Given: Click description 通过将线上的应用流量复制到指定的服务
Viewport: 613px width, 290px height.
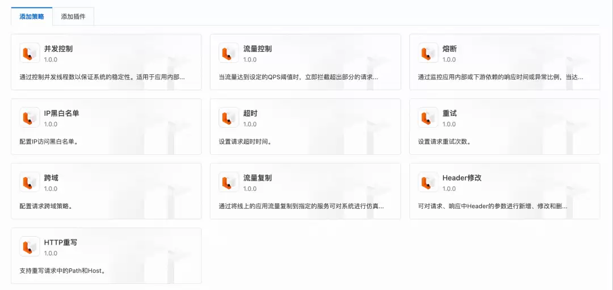Looking at the screenshot, I should click(301, 206).
